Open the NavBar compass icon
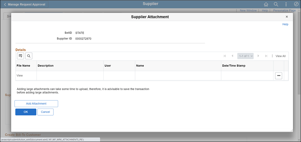Viewport: 301px width, 142px height. (x=296, y=4)
